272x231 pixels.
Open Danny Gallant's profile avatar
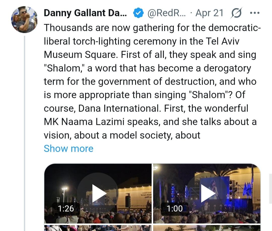[x=24, y=20]
